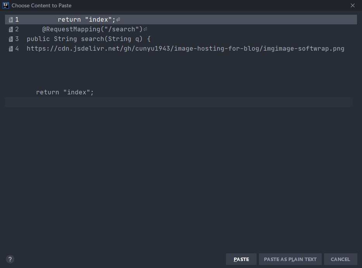Image resolution: width=362 pixels, height=268 pixels.
Task: Click the clipboard icon beside entry 2
Action: [x=11, y=29]
